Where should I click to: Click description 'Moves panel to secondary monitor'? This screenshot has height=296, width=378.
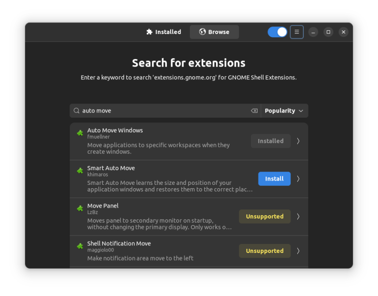point(159,224)
